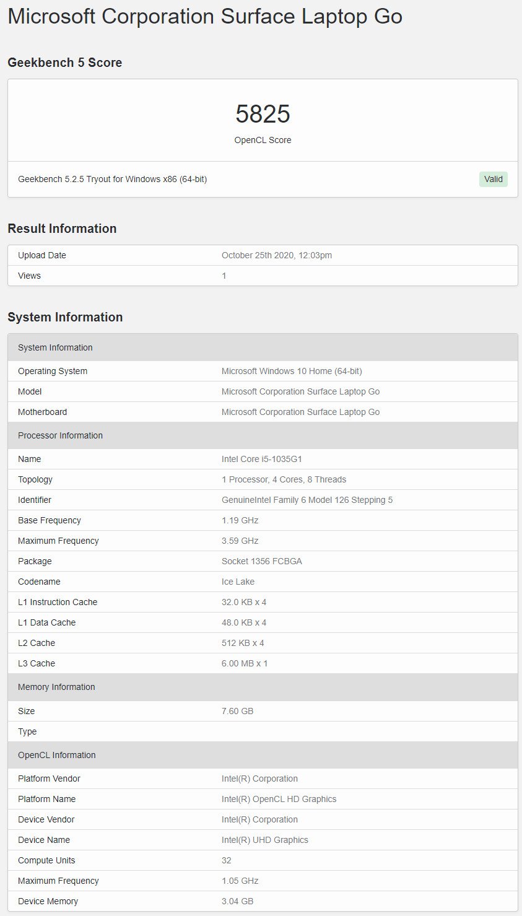Click the L2 Cache value 512 KB x 4
522x916 pixels.
pyautogui.click(x=243, y=643)
